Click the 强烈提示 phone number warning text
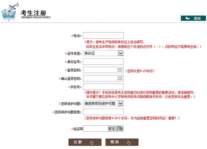The height and width of the screenshot is (149, 207). tap(140, 95)
